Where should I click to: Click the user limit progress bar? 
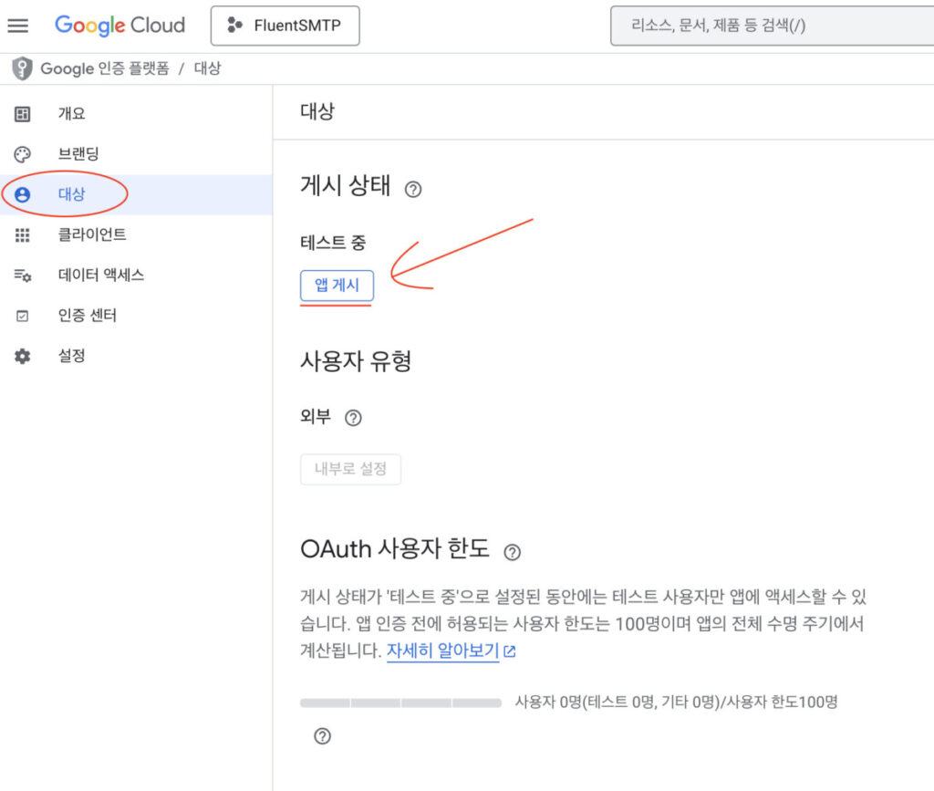[x=401, y=703]
